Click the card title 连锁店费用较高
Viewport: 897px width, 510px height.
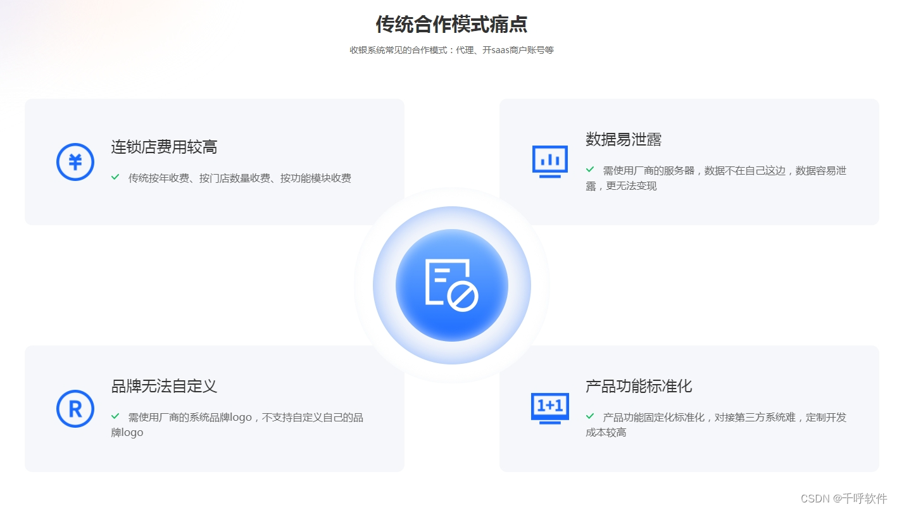click(x=164, y=147)
